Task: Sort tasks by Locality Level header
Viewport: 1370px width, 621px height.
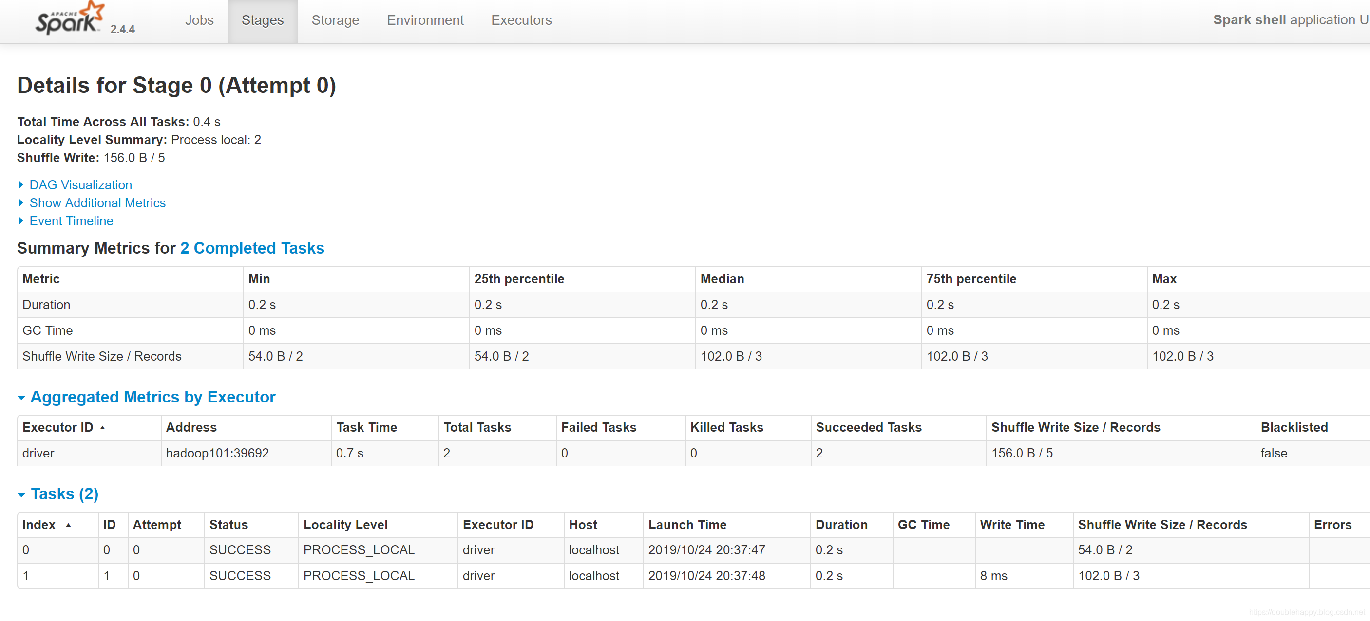Action: tap(345, 525)
